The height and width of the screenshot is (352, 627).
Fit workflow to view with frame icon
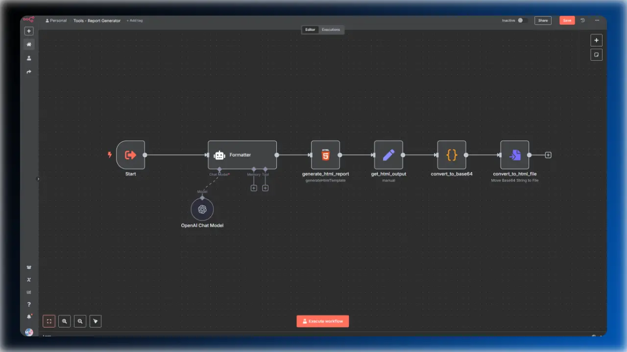tap(49, 321)
